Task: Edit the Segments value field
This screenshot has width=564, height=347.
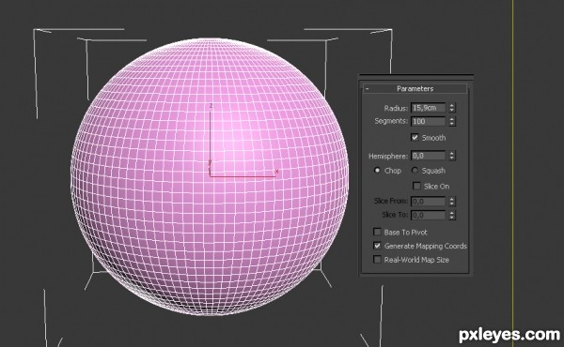Action: coord(428,121)
